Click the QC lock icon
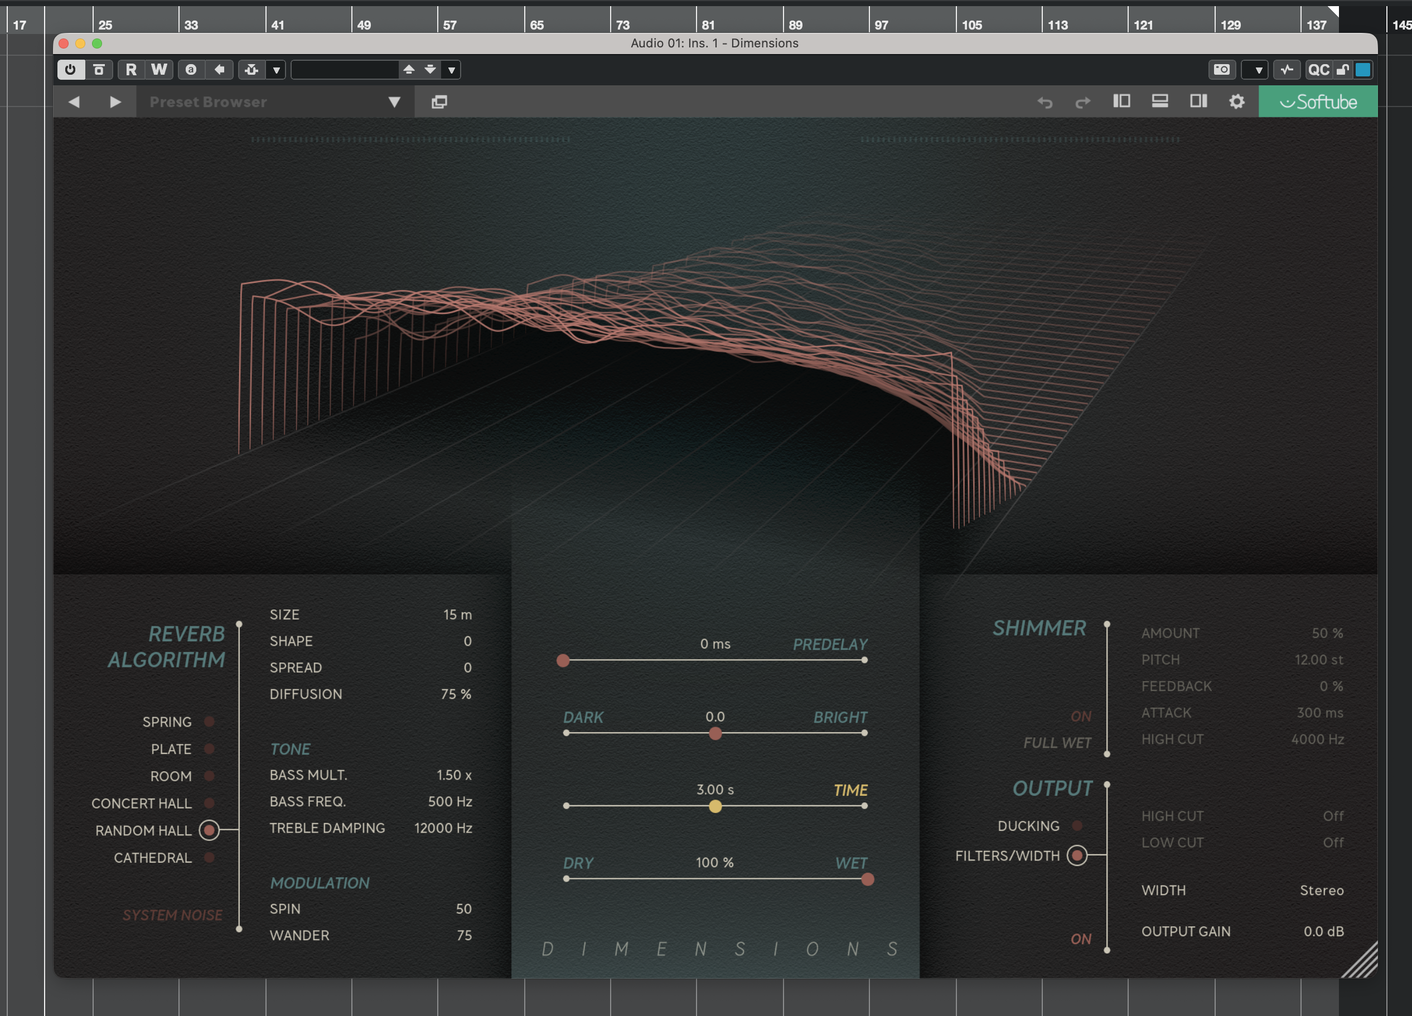The width and height of the screenshot is (1412, 1016). click(x=1342, y=70)
